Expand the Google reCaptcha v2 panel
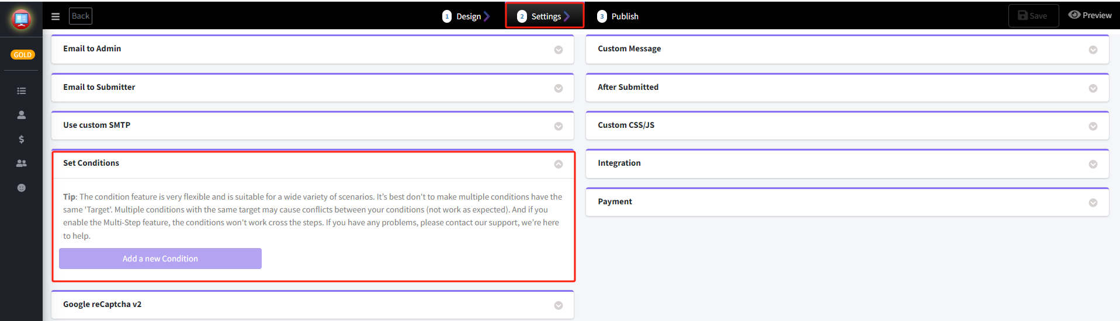1120x321 pixels. [x=559, y=305]
